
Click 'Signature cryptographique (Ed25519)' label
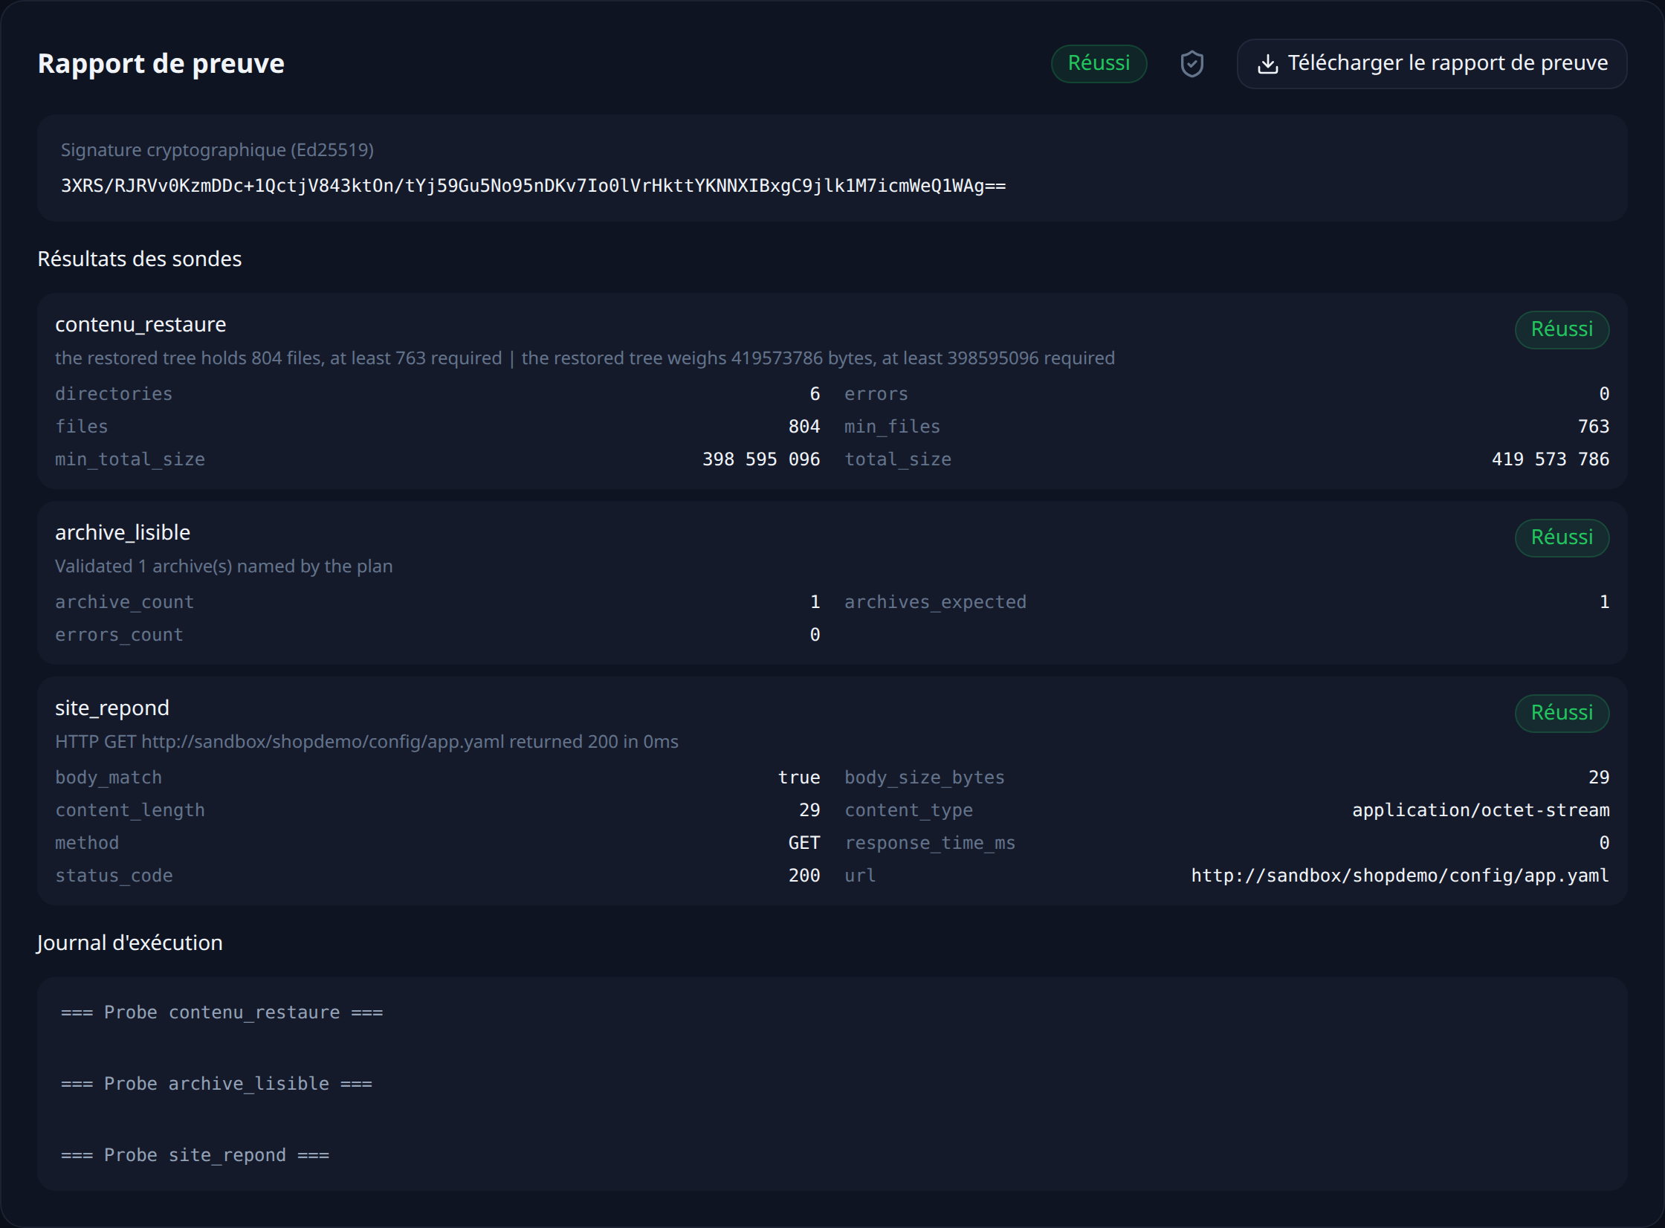[x=217, y=150]
